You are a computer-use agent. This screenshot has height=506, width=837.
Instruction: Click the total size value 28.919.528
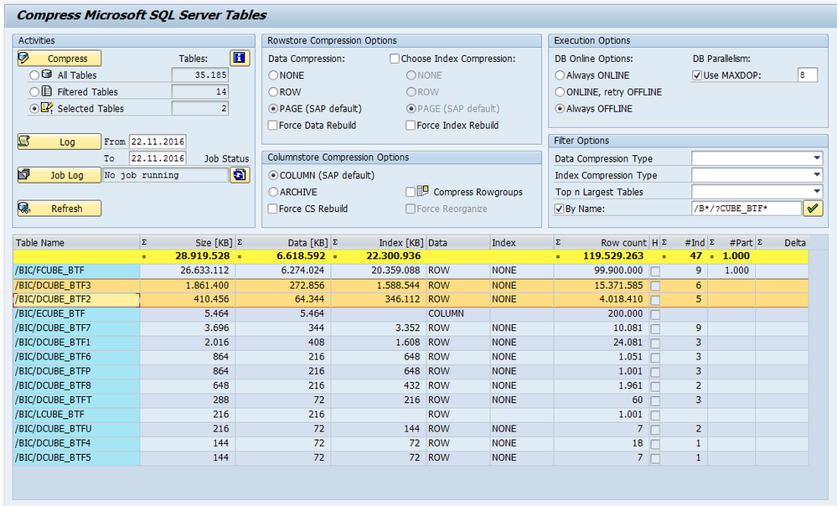202,256
